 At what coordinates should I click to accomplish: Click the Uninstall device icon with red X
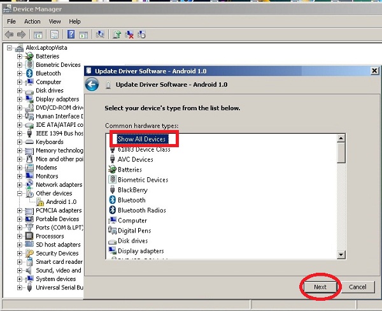coord(129,34)
